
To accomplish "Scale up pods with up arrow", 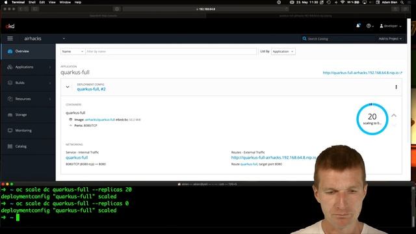I will pos(394,116).
